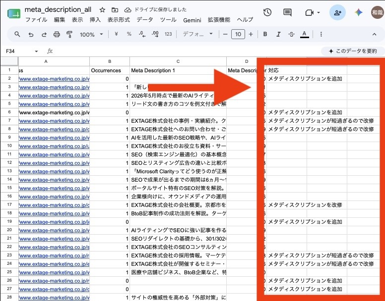
Task: Decrease font size with the minus button
Action: 225,34
